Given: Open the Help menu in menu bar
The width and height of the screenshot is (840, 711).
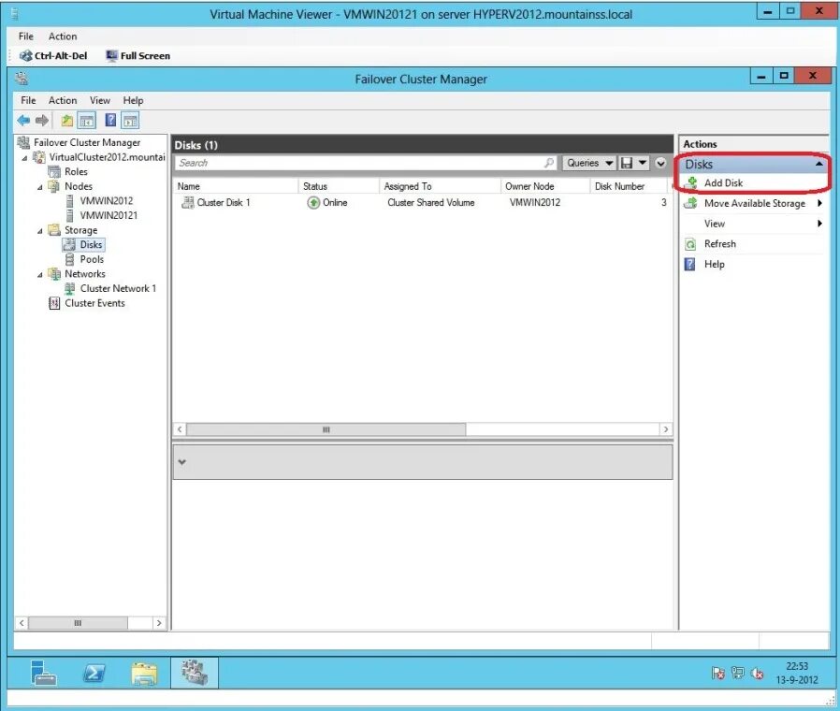Looking at the screenshot, I should click(x=134, y=100).
